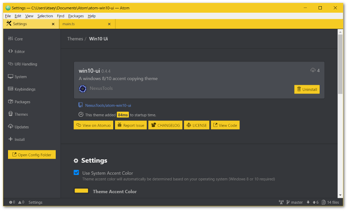Click the error count in status bar
Viewport: 348px width, 211px height.
point(12,202)
